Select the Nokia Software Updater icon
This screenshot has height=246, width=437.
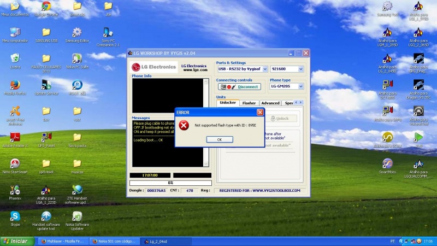[x=77, y=221]
